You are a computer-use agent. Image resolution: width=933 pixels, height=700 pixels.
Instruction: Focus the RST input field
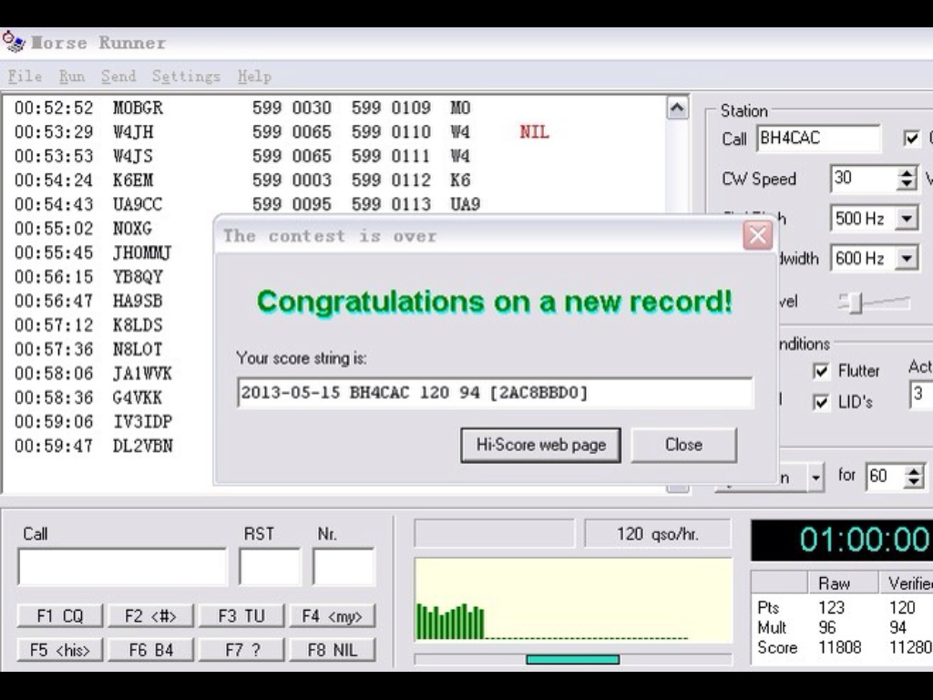(x=270, y=567)
